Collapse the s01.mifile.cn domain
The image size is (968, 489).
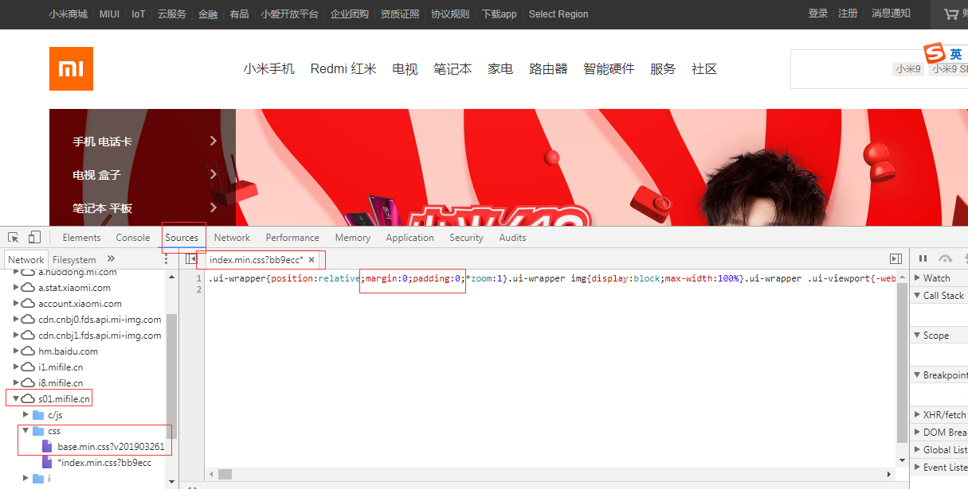point(16,398)
